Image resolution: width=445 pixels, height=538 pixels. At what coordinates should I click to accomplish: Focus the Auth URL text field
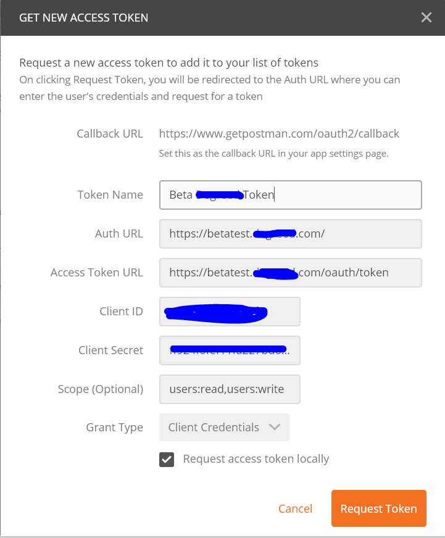pos(290,234)
